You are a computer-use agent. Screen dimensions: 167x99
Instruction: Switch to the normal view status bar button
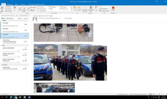(150, 94)
